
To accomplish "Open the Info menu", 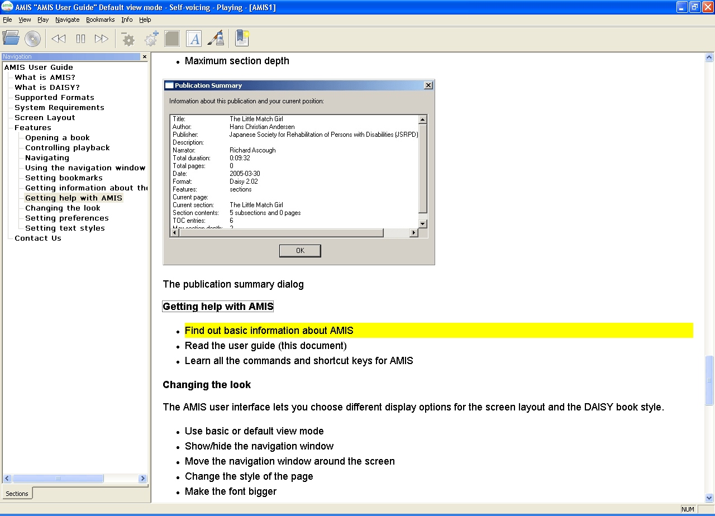I will click(x=127, y=20).
